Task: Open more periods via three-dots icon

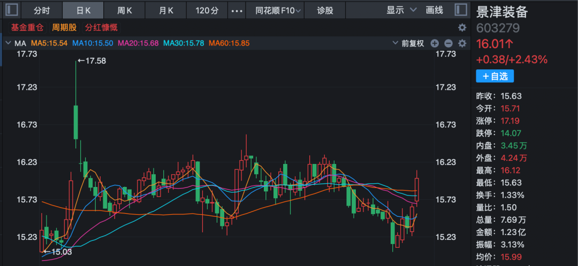Action: (236, 10)
